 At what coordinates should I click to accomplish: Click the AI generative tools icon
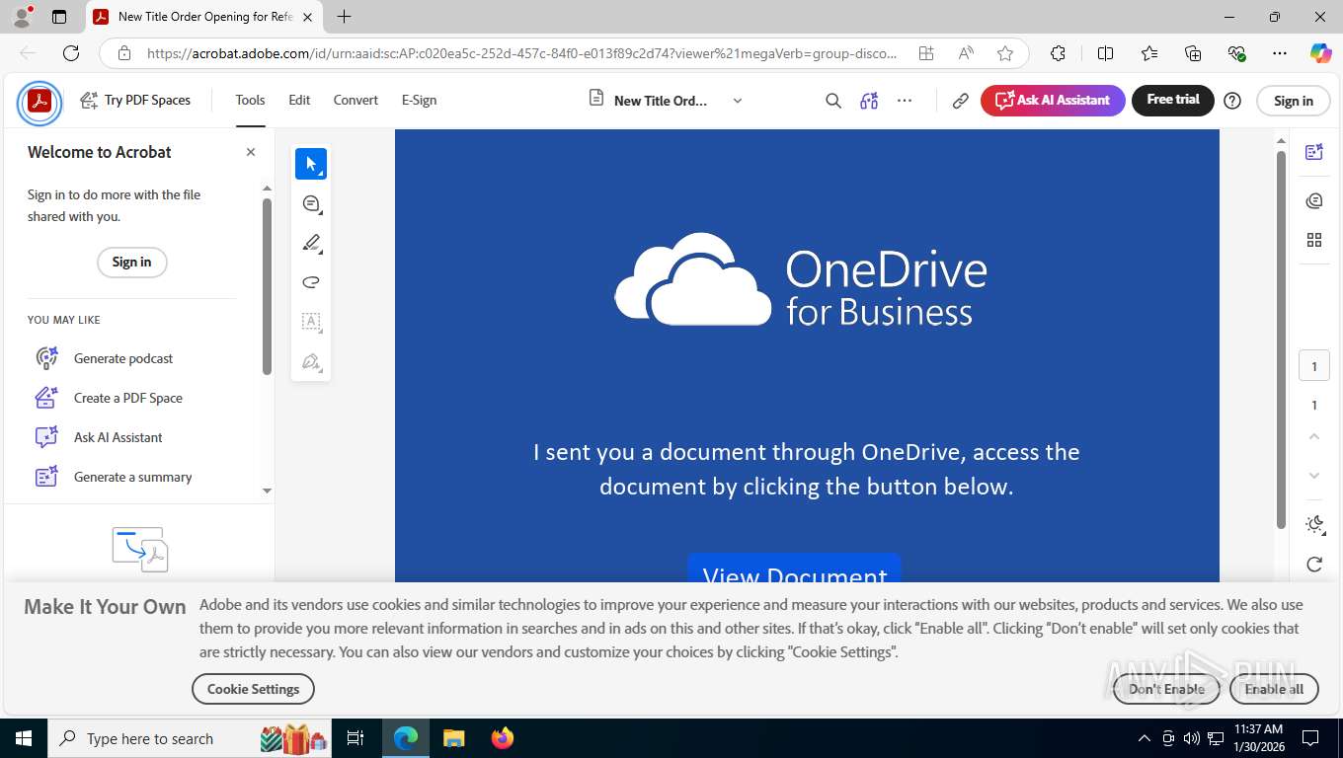point(869,101)
